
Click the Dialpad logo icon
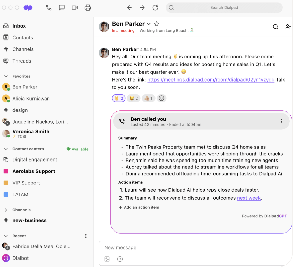28,8
